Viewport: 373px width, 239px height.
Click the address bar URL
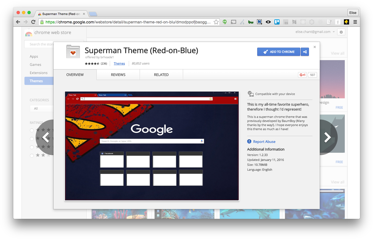pyautogui.click(x=128, y=22)
